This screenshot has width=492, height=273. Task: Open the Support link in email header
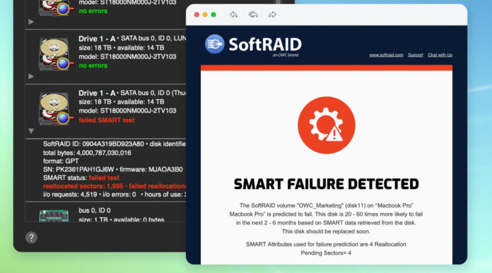click(x=415, y=55)
